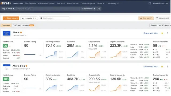Open Keywords Explorer
This screenshot has width=171, height=96.
[46, 3]
